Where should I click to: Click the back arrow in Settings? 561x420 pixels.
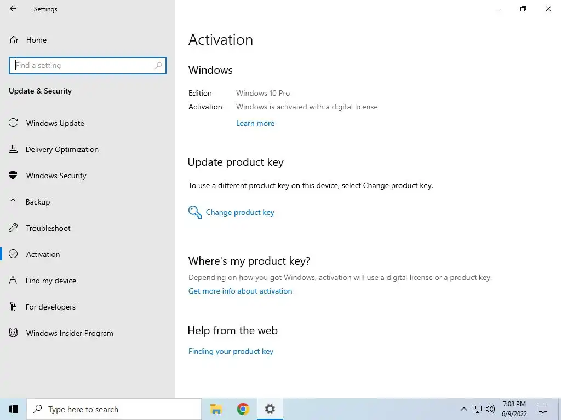(13, 9)
